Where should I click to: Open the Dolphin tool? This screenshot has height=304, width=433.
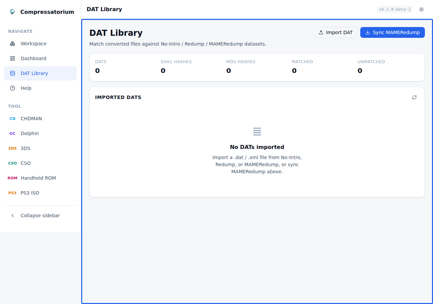[40, 133]
